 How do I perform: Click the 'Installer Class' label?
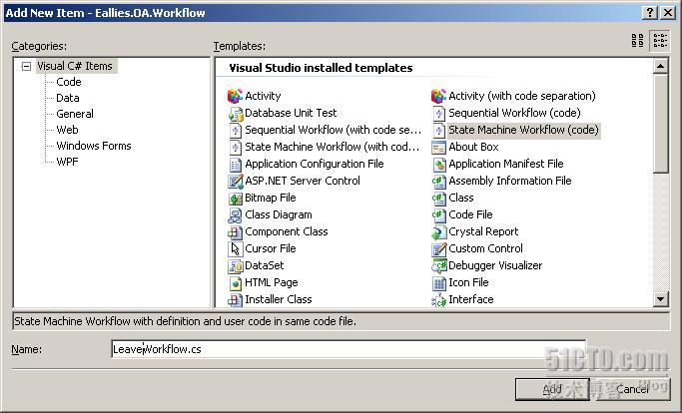pyautogui.click(x=279, y=299)
